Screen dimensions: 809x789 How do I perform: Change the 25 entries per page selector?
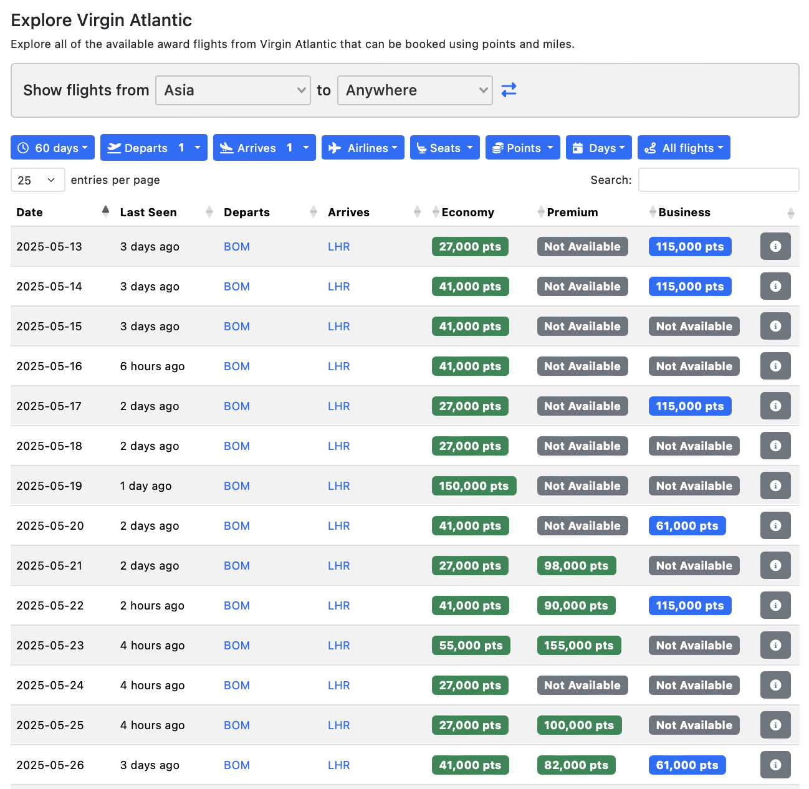point(37,180)
